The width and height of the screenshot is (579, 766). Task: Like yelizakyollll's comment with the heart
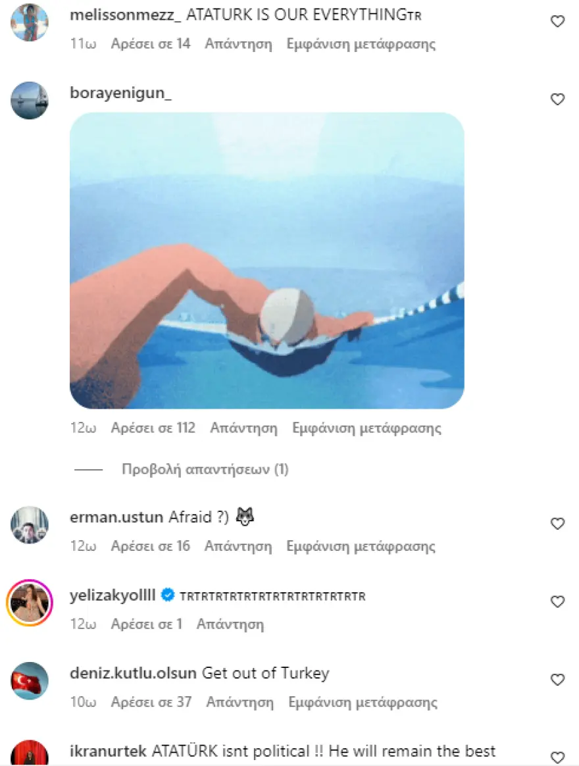(557, 601)
